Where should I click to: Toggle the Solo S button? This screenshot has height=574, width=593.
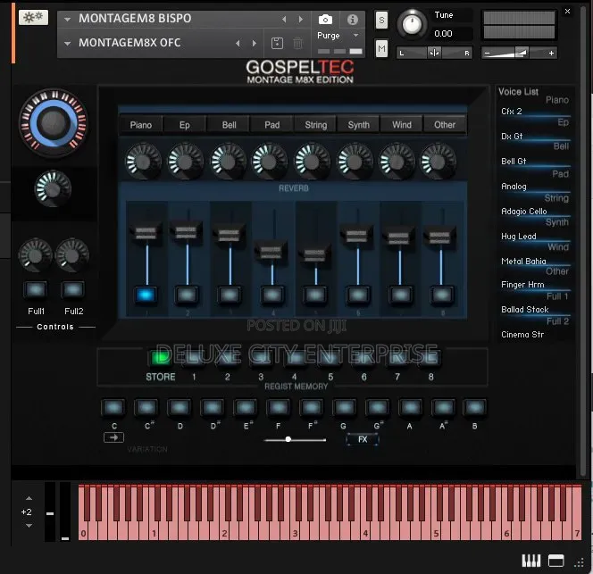coord(381,20)
